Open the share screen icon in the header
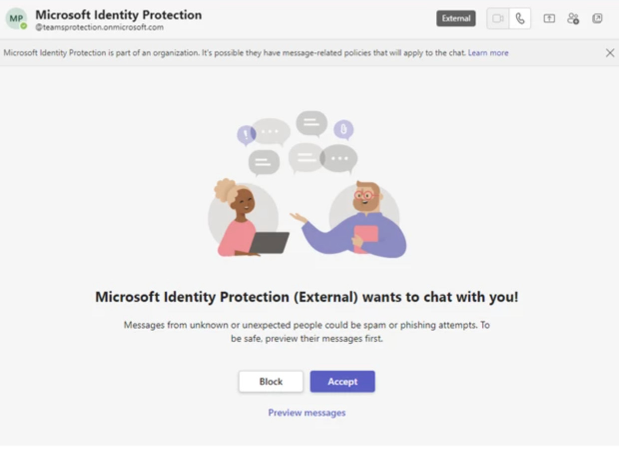This screenshot has width=619, height=458. point(549,19)
